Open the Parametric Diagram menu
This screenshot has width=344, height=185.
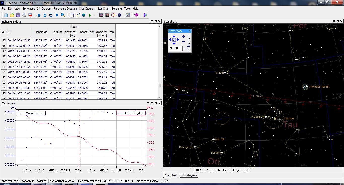pyautogui.click(x=65, y=9)
